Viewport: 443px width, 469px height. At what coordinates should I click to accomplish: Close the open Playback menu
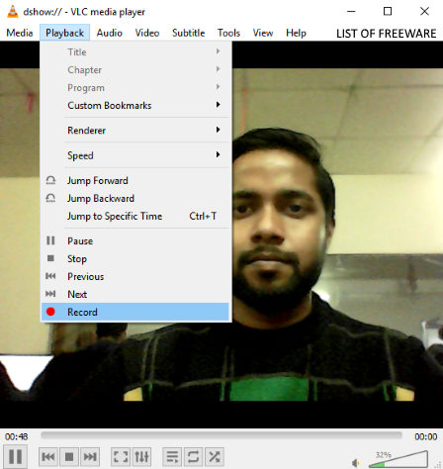(x=64, y=33)
